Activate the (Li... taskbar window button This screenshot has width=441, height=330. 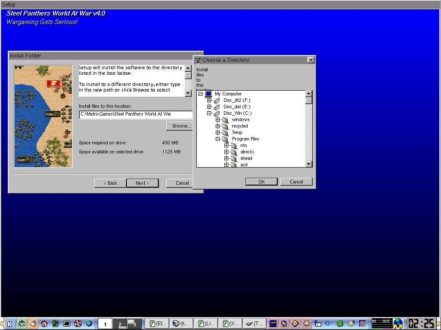click(205, 324)
